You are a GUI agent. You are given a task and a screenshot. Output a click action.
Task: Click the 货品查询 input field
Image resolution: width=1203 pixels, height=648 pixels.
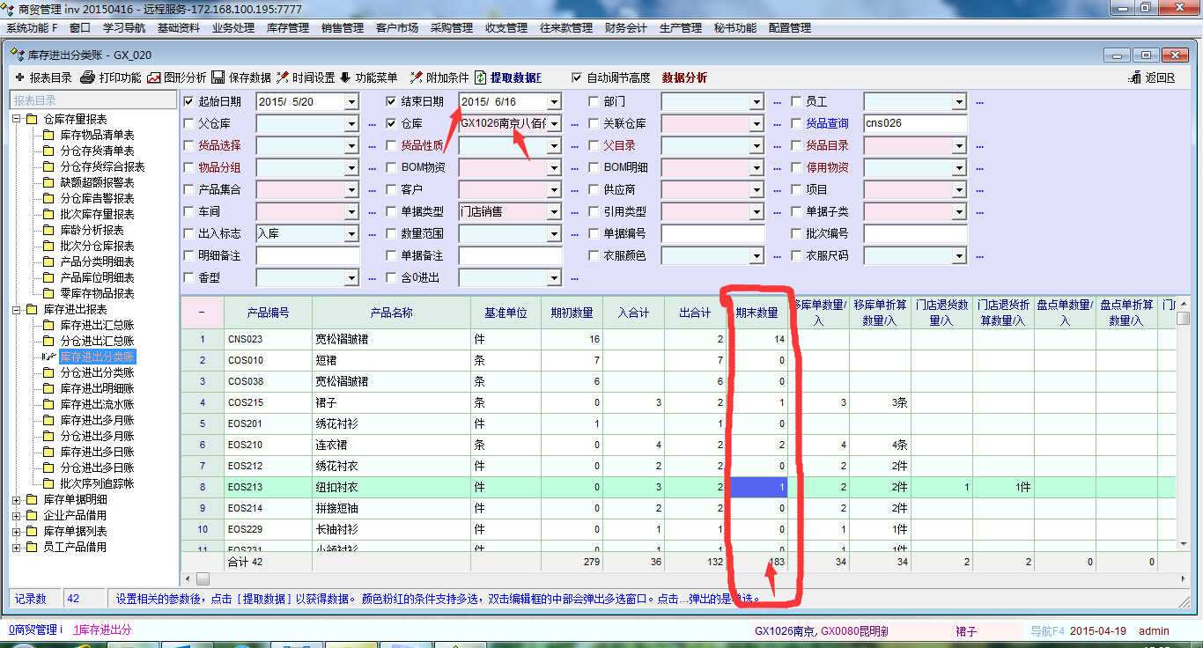pos(914,124)
